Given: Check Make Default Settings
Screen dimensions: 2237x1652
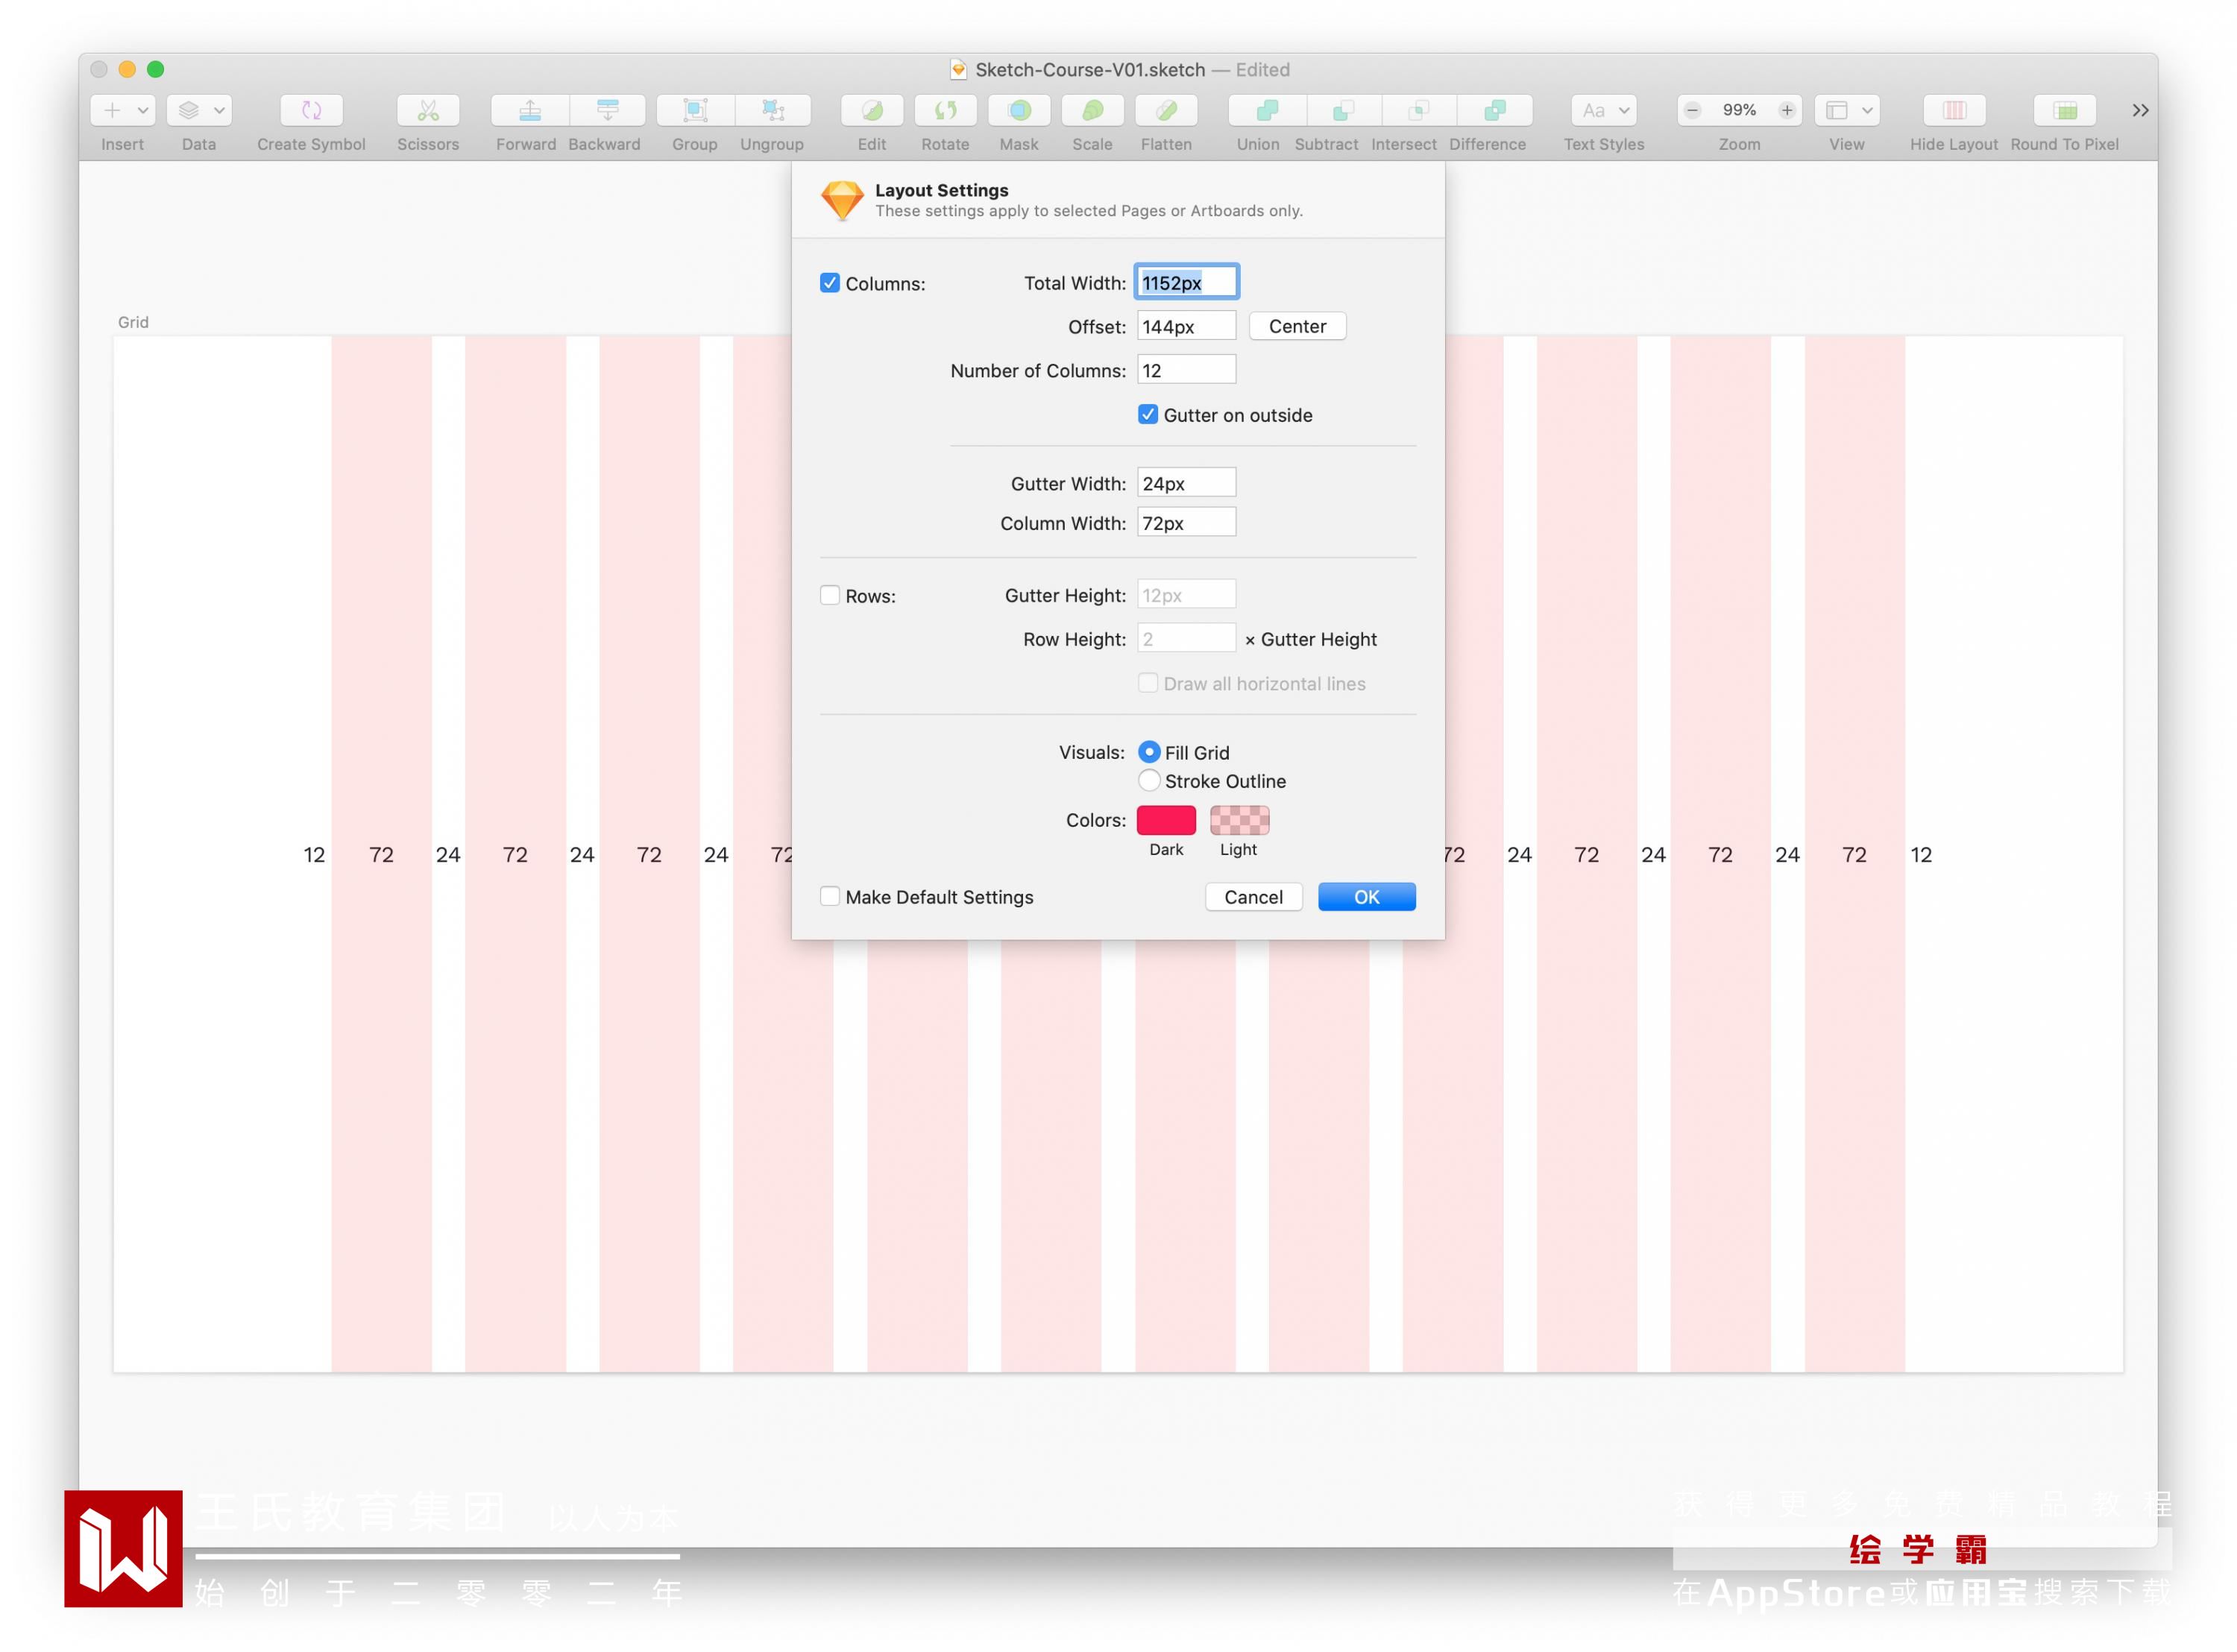Looking at the screenshot, I should 830,896.
